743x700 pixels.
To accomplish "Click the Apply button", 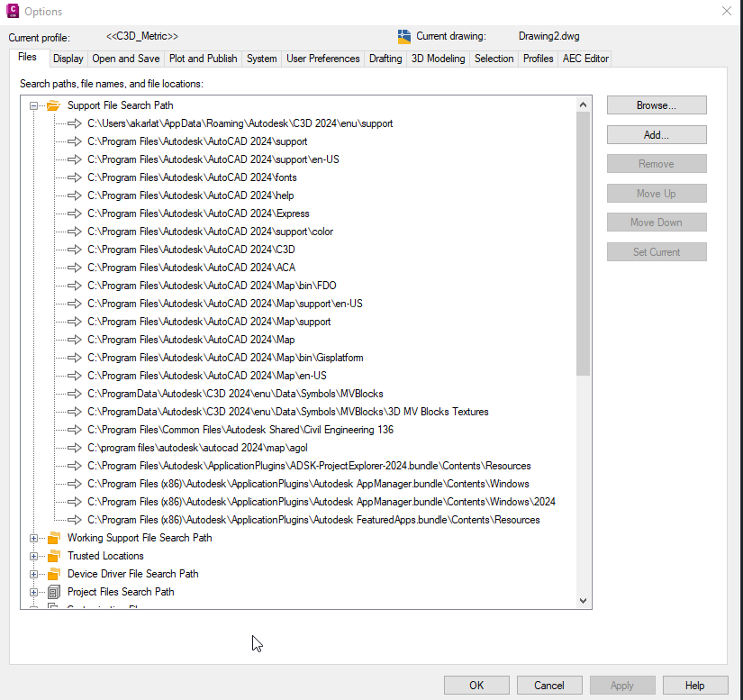I will [622, 686].
